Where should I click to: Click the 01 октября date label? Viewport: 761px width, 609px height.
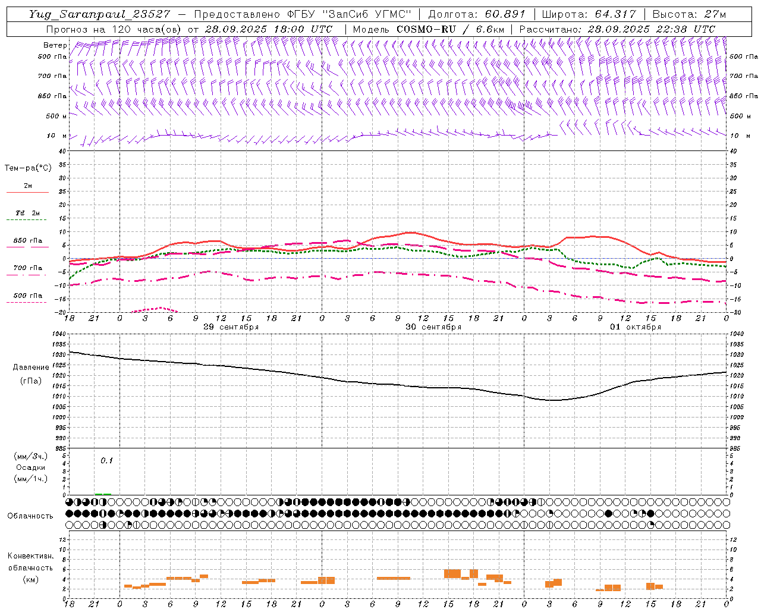[636, 327]
